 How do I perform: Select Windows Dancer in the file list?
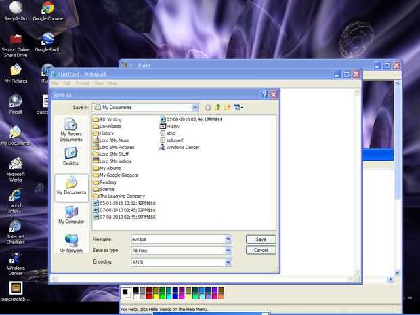point(180,147)
